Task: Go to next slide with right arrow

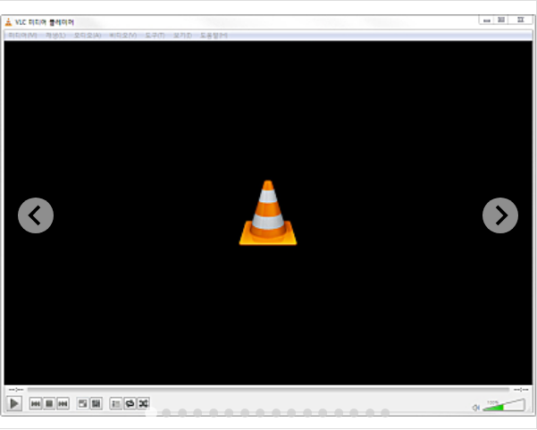Action: pos(500,215)
